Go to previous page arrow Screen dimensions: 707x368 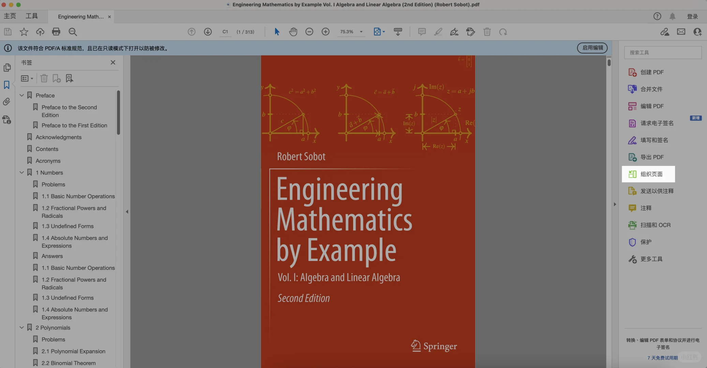tap(192, 32)
